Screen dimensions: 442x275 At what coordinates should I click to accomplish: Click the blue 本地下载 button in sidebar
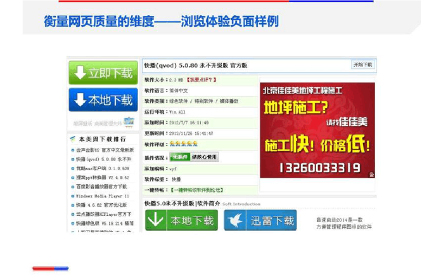click(x=103, y=100)
